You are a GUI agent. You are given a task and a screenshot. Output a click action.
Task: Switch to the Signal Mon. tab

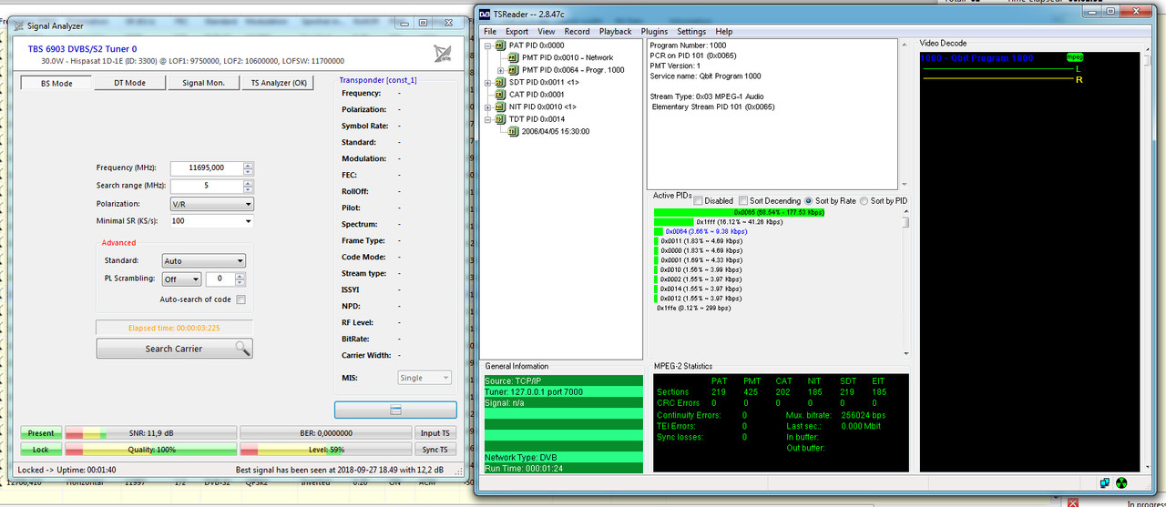click(x=203, y=83)
